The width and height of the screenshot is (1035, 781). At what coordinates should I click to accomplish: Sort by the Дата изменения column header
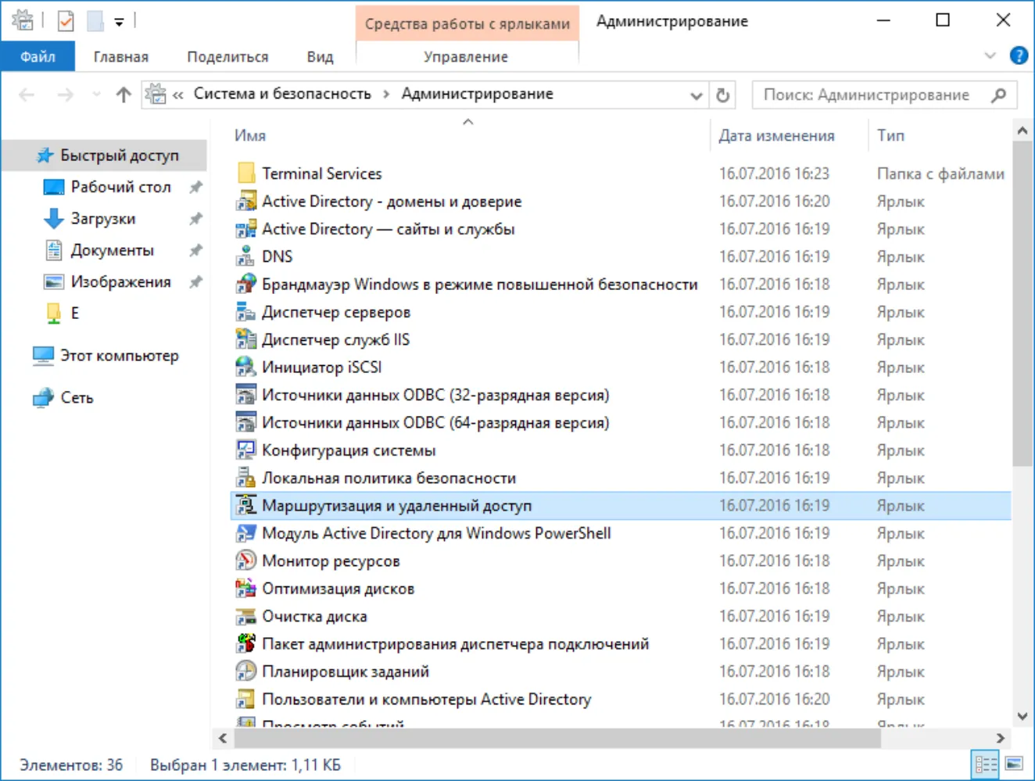tap(776, 135)
